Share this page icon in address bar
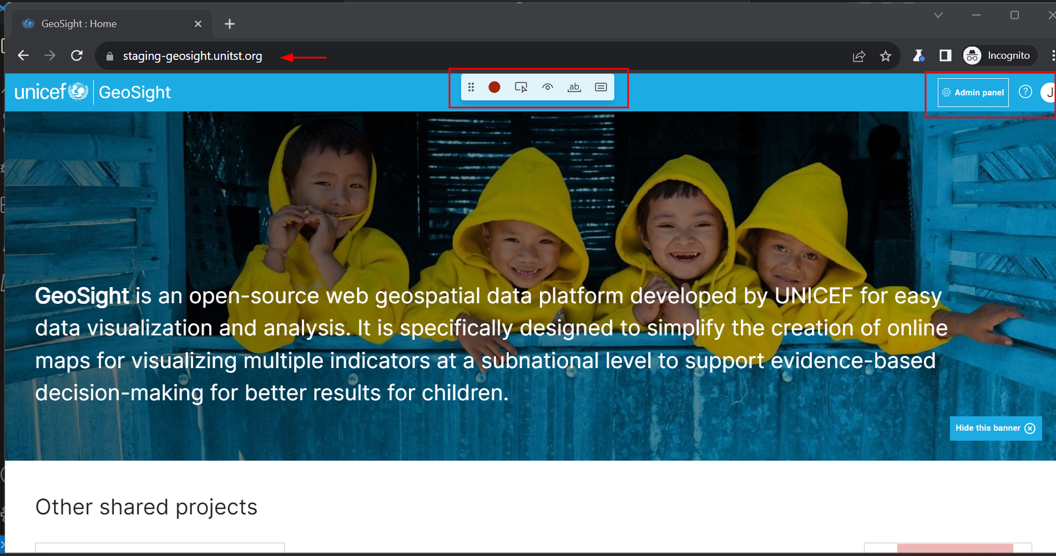Image resolution: width=1056 pixels, height=556 pixels. click(x=859, y=56)
